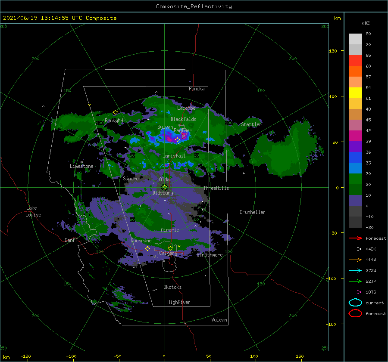Select the magenta 42 dBZ color swatch
This screenshot has width=388, height=362.
[x=355, y=136]
